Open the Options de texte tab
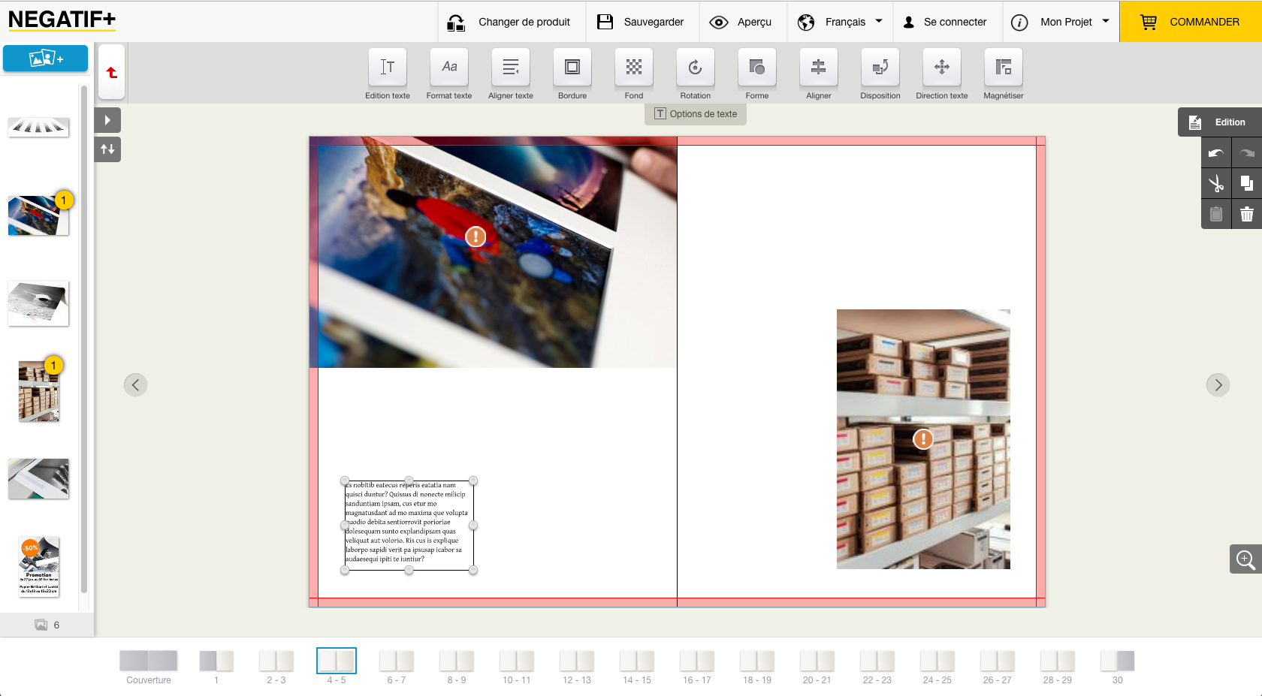Image resolution: width=1262 pixels, height=696 pixels. pos(696,114)
